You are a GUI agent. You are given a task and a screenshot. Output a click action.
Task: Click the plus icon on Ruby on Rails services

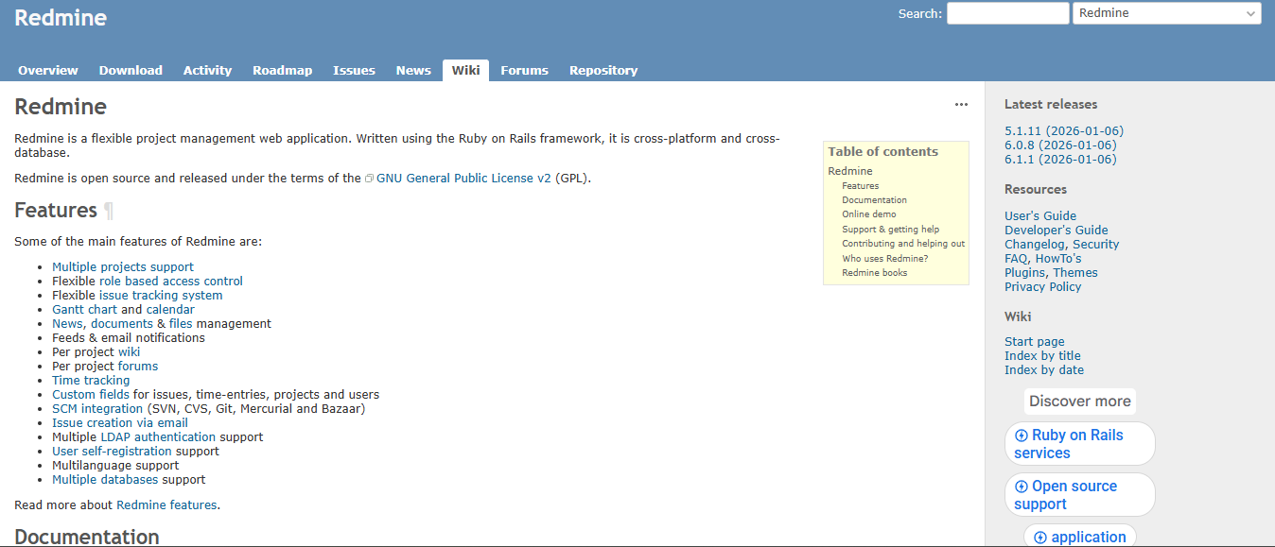1021,436
